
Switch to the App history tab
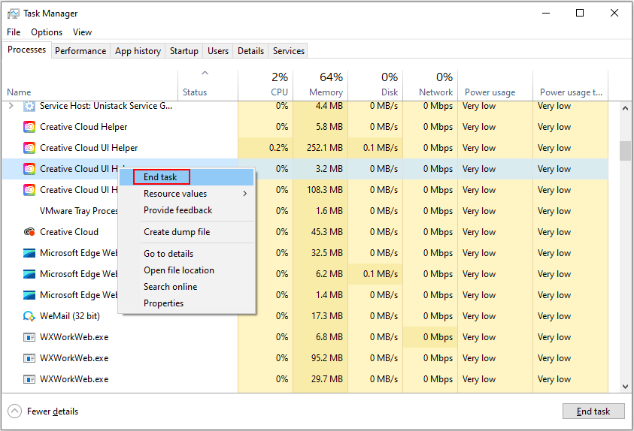[x=138, y=51]
